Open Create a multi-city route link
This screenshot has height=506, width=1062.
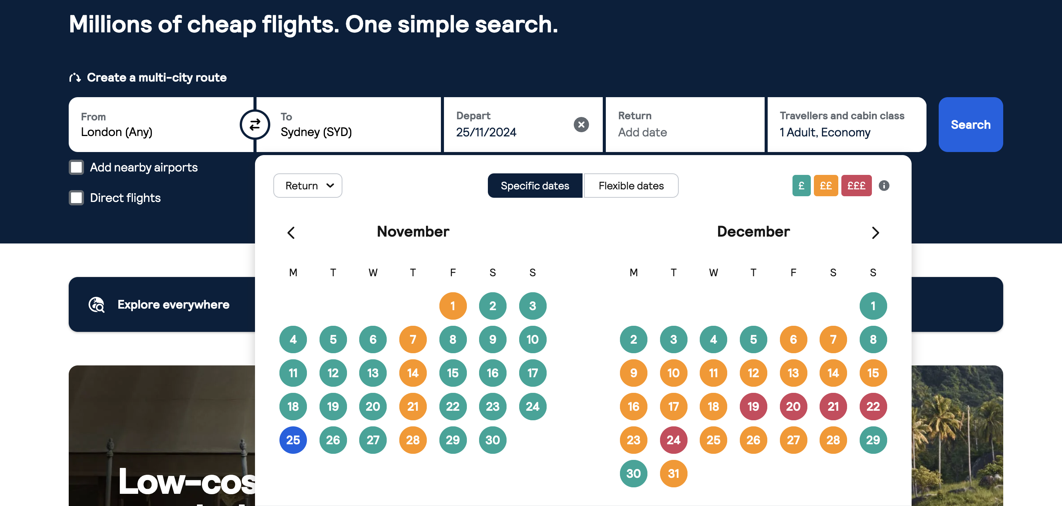157,77
